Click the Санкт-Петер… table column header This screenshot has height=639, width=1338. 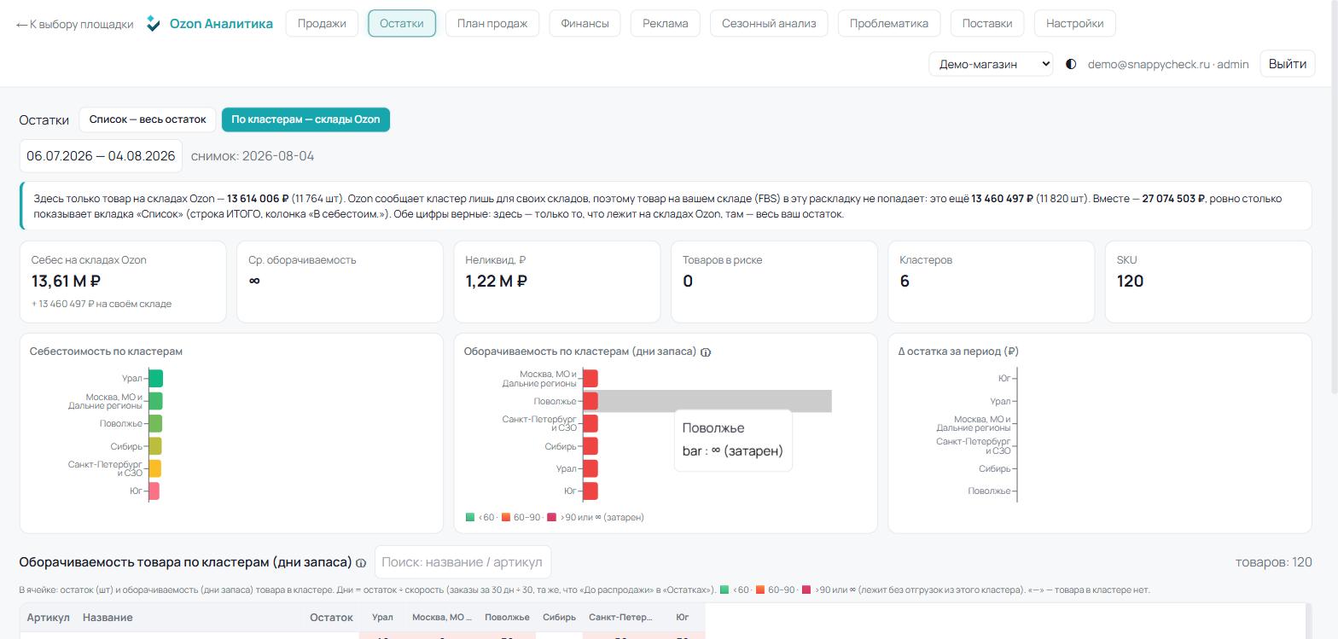point(620,618)
